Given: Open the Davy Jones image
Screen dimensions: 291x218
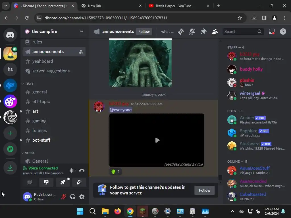Looking at the screenshot, I should [140, 62].
